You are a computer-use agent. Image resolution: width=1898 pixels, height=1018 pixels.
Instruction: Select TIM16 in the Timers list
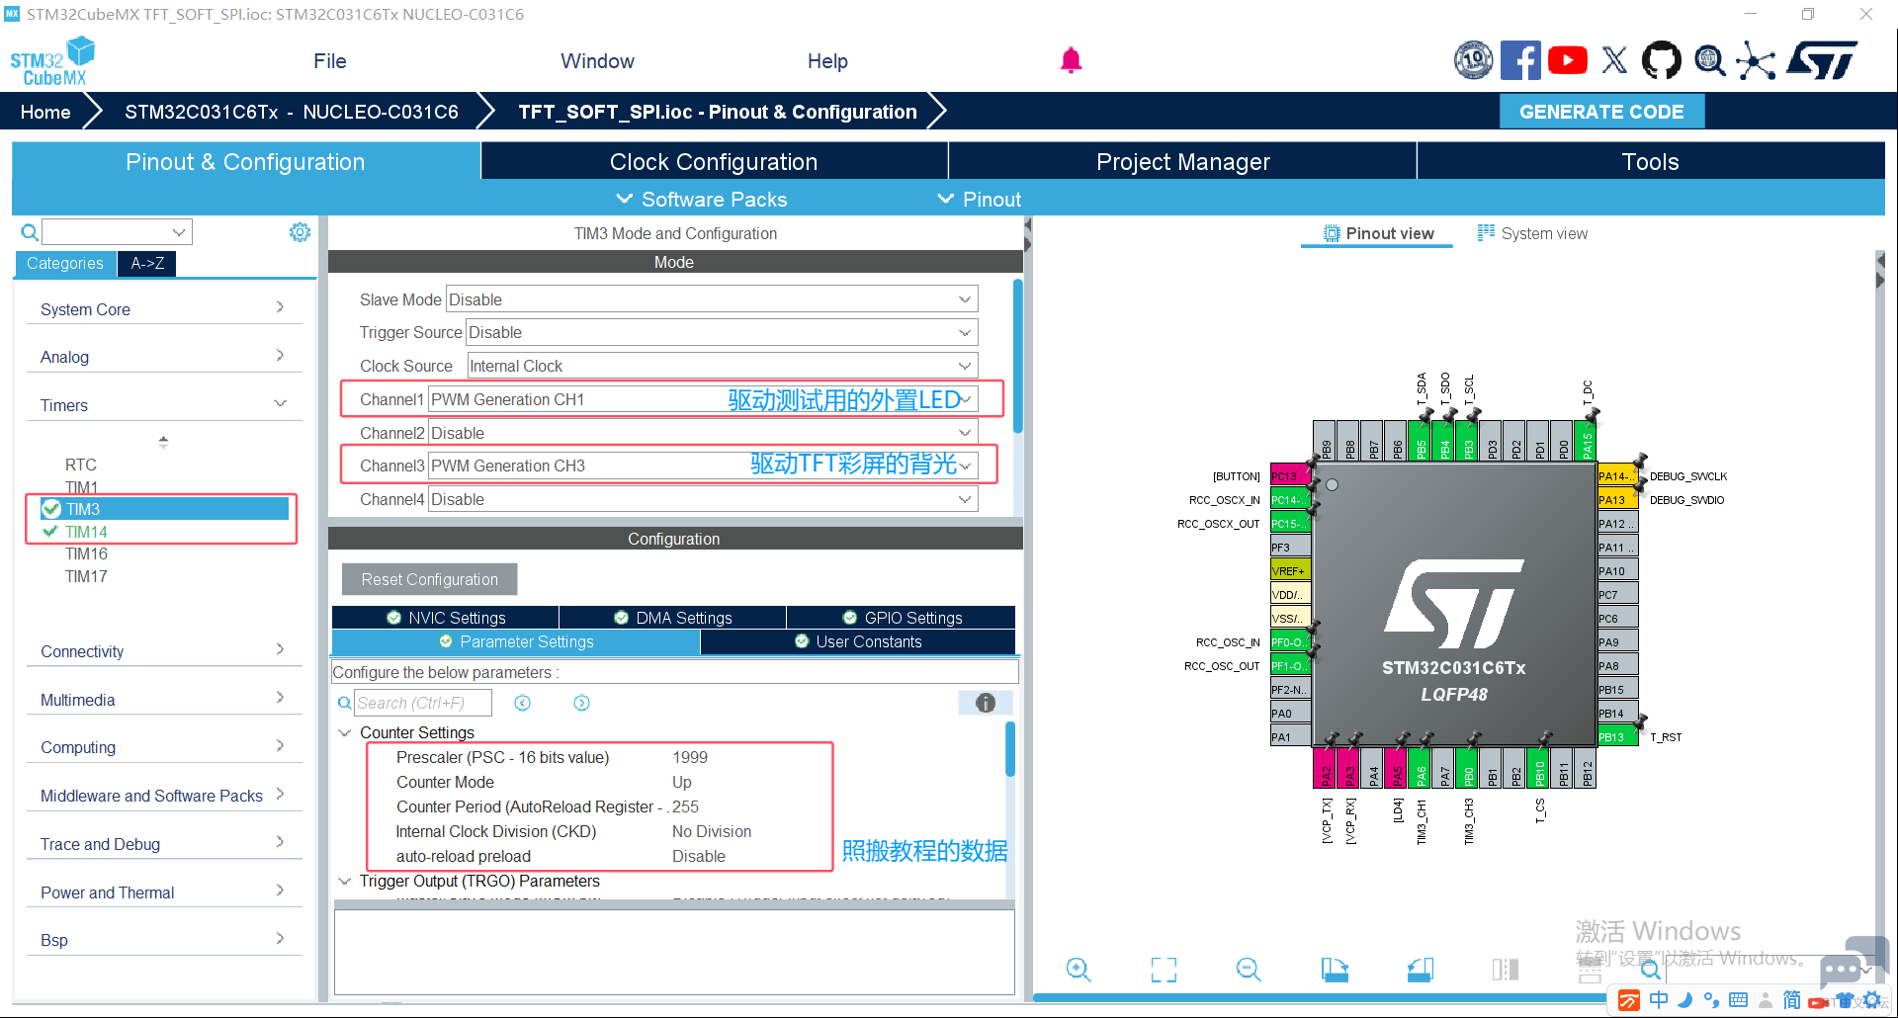tap(86, 553)
